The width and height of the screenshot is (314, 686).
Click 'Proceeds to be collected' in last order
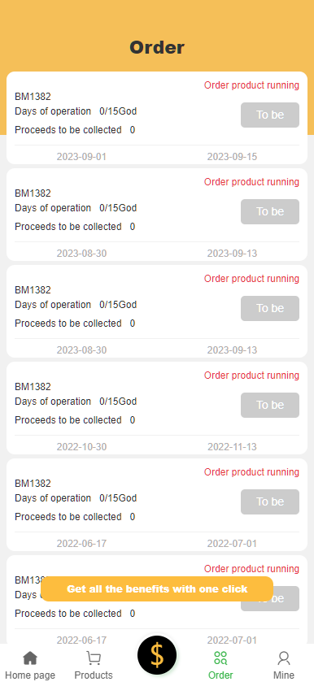68,614
